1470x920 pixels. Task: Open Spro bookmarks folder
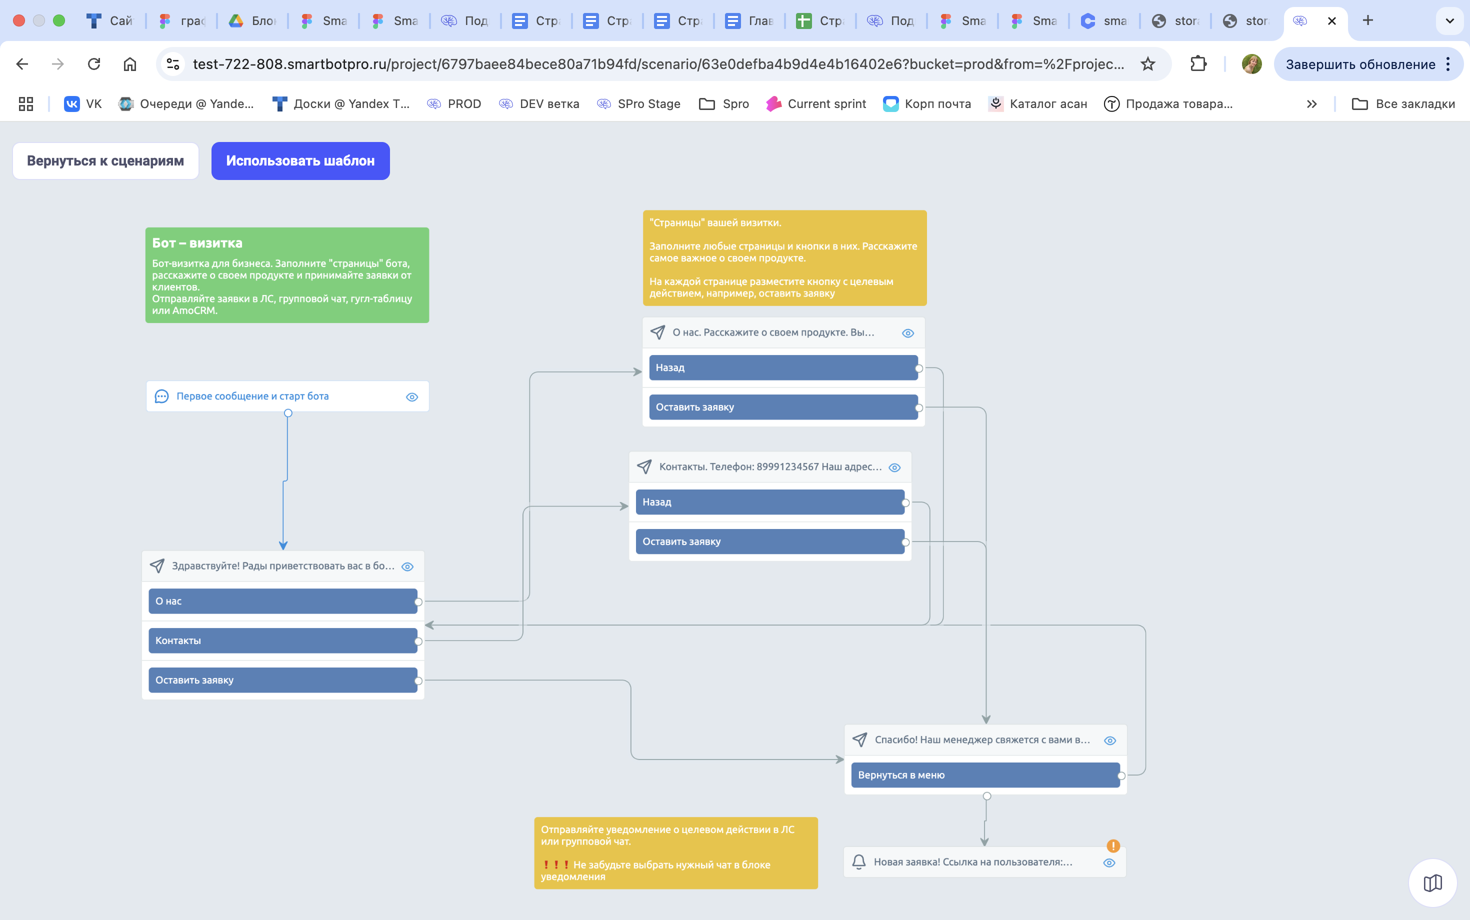(723, 104)
